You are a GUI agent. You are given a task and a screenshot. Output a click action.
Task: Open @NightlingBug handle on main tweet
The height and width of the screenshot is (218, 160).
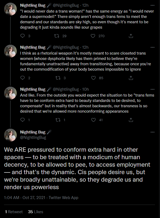[33, 137]
